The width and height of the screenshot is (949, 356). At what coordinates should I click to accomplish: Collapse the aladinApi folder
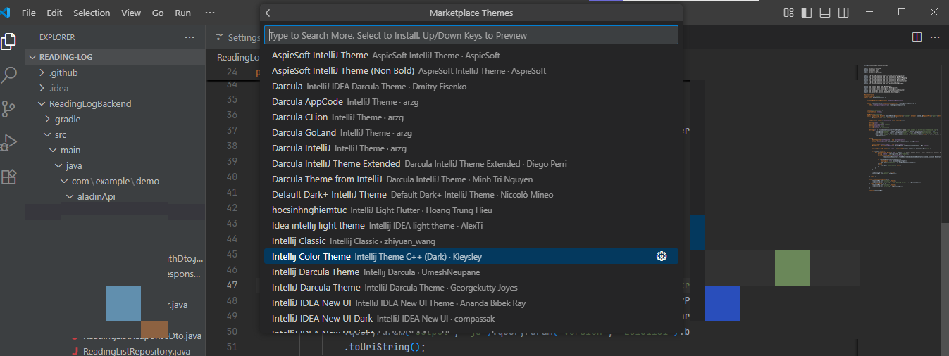click(115, 196)
